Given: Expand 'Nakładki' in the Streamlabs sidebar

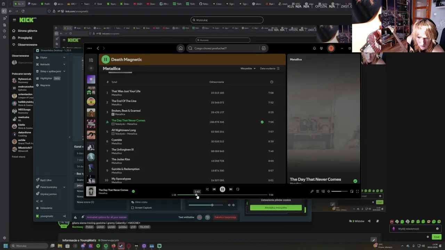Looking at the screenshot, I should click(x=50, y=64).
